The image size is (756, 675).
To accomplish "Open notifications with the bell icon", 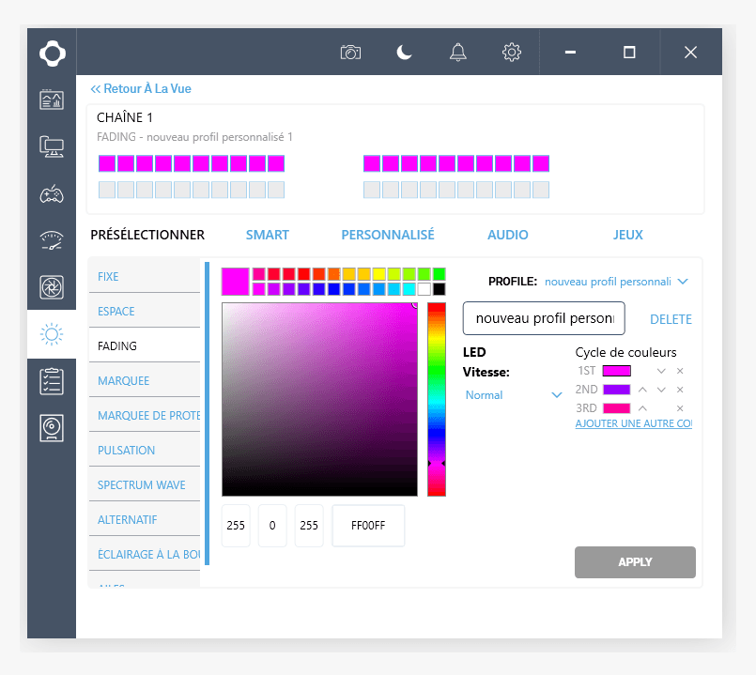I will 457,53.
